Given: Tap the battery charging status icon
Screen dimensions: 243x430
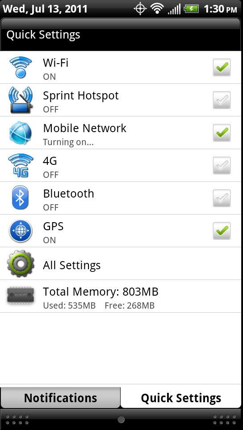Looking at the screenshot, I should (191, 9).
